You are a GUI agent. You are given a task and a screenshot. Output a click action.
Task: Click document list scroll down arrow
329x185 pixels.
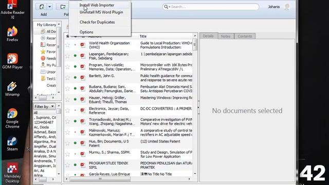pyautogui.click(x=195, y=174)
